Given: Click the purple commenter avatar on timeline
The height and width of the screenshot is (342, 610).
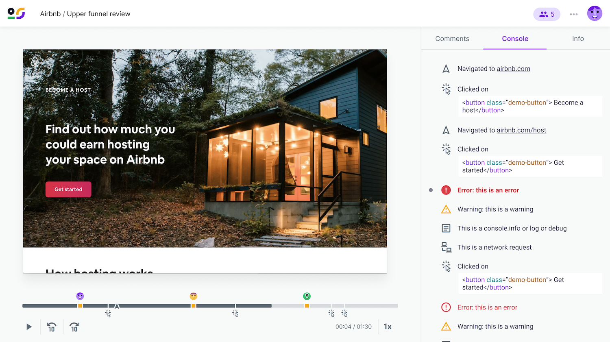Looking at the screenshot, I should 80,296.
